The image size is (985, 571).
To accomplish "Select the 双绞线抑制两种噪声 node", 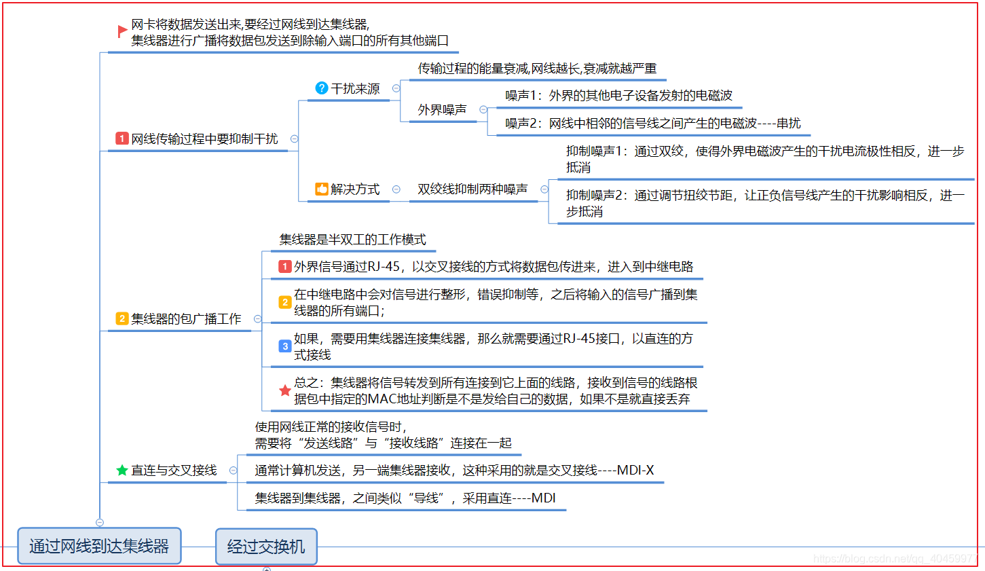I will pos(472,189).
